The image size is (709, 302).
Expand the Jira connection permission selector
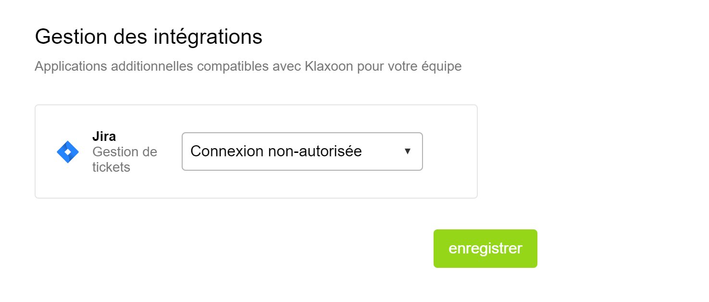(302, 151)
